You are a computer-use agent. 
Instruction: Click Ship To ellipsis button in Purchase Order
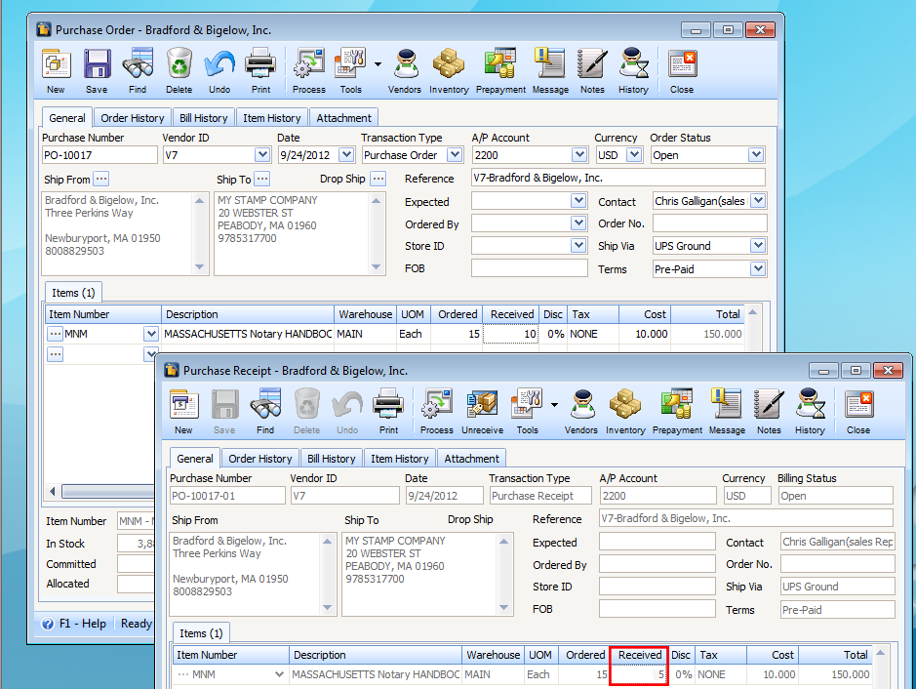tap(262, 179)
